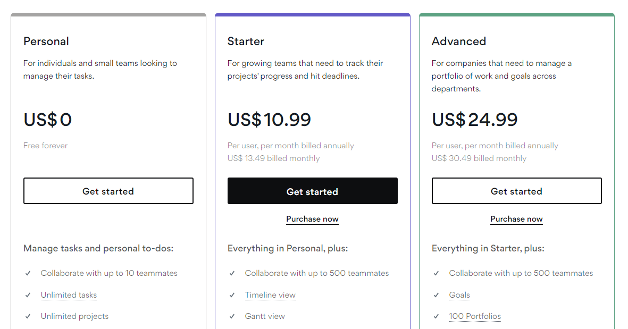Click checkmark next to Unlimited tasks
This screenshot has height=329, width=628.
click(28, 295)
